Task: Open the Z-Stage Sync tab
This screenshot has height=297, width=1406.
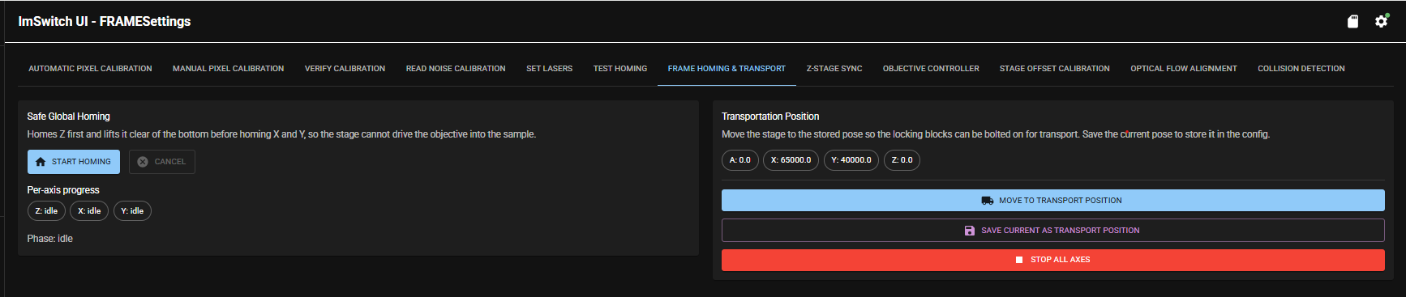Action: click(834, 69)
